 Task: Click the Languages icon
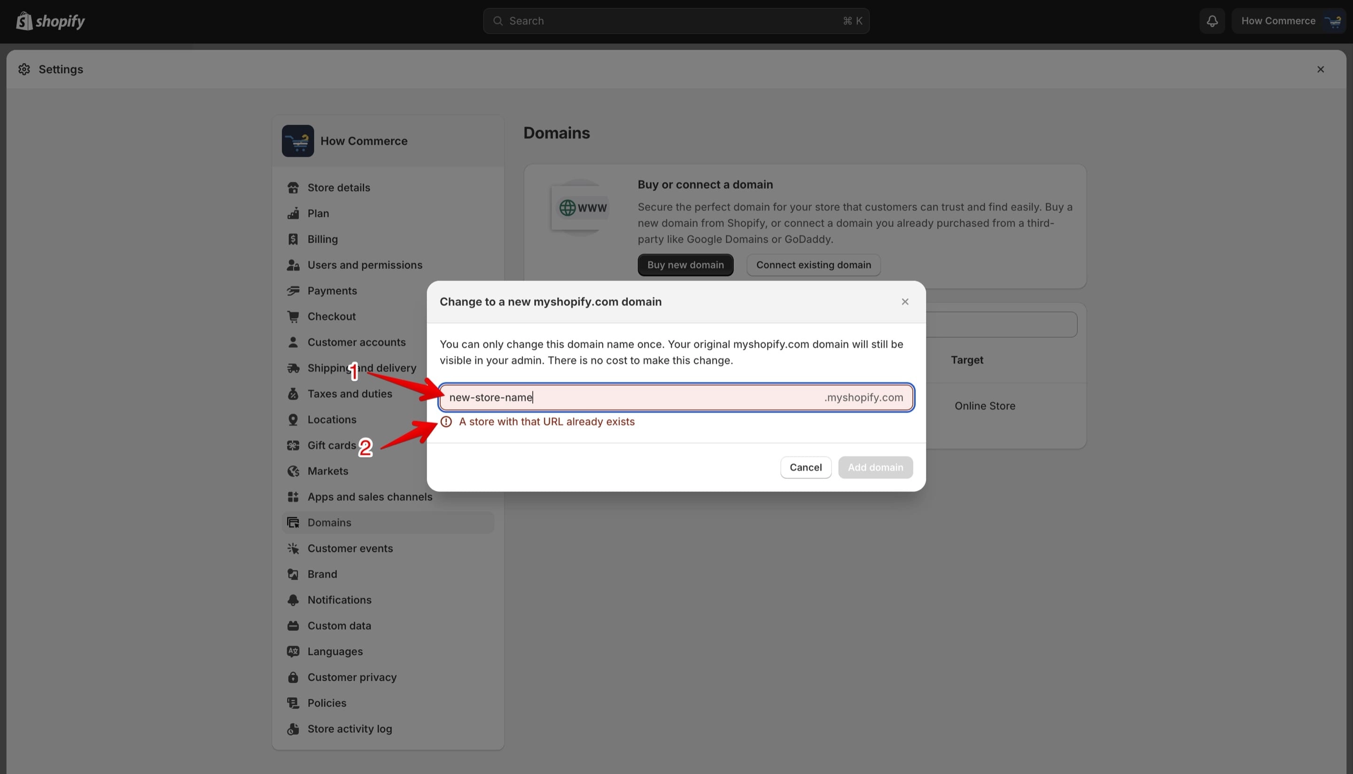(293, 652)
